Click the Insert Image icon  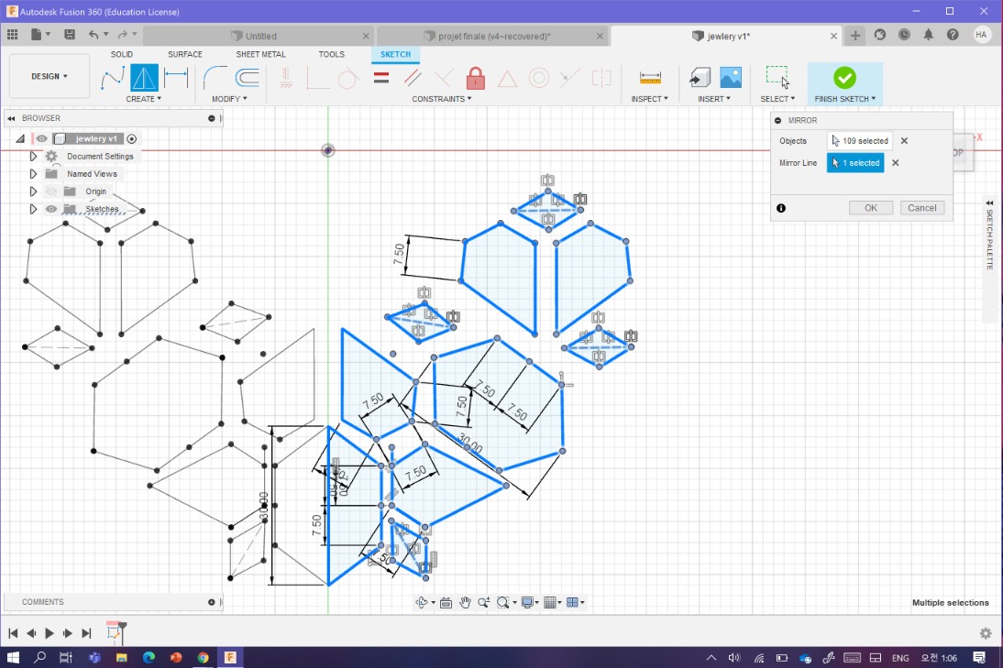pyautogui.click(x=731, y=78)
